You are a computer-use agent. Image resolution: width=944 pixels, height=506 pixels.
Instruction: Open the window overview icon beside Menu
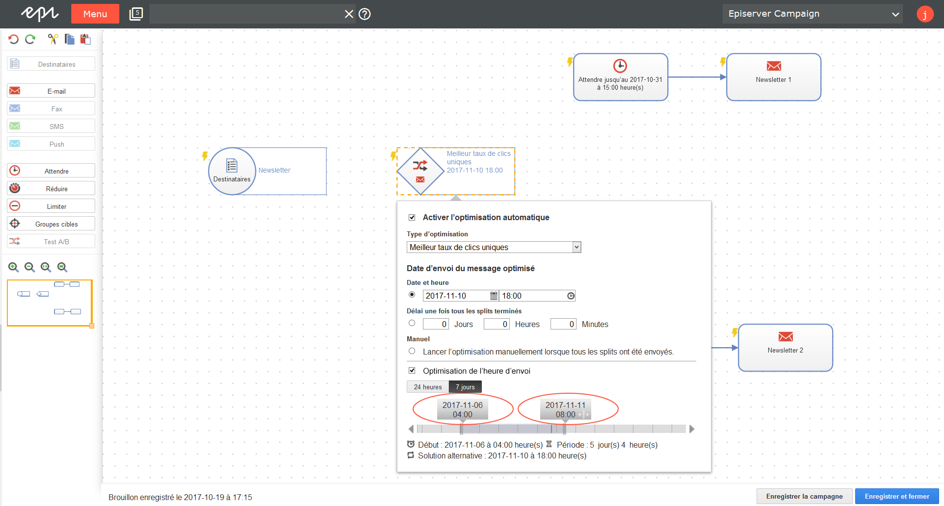pyautogui.click(x=136, y=14)
